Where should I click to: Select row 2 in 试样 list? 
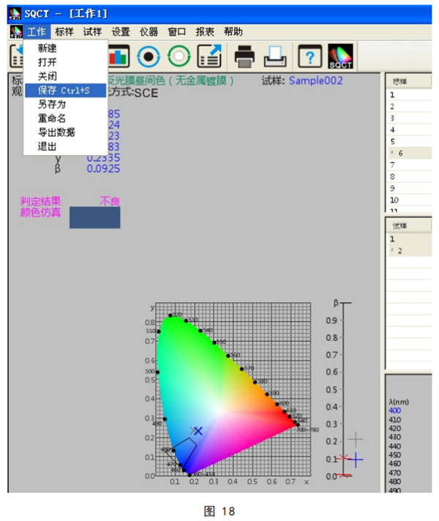pos(406,250)
